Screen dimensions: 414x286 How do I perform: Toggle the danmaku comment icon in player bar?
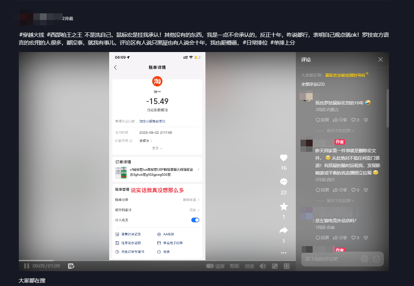click(71, 266)
